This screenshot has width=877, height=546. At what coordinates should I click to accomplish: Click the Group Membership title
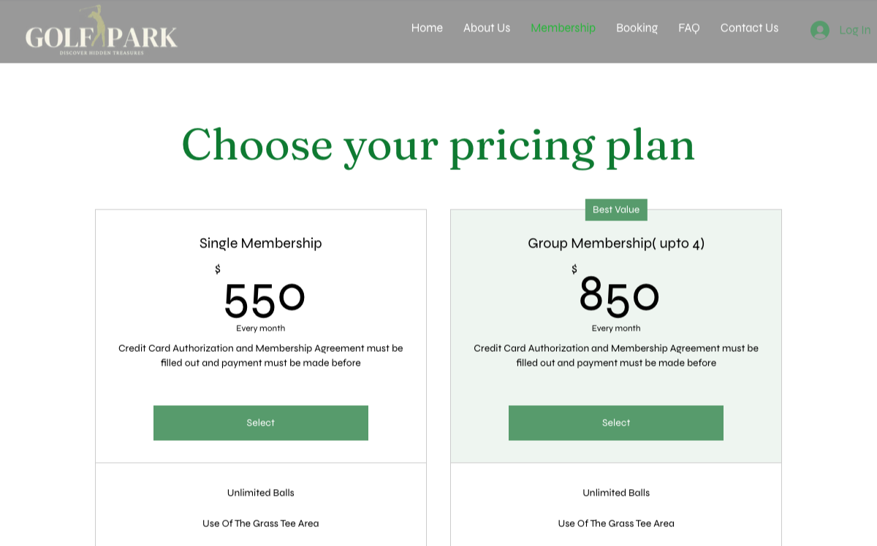click(x=616, y=243)
